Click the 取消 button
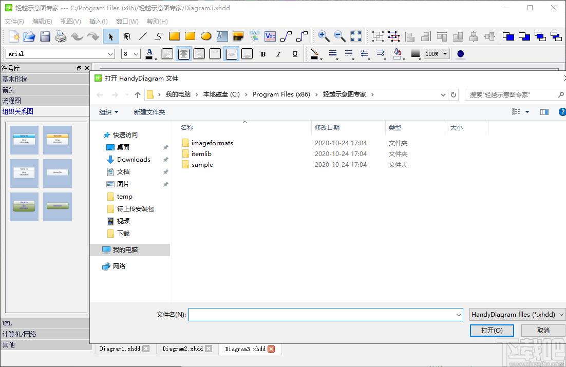566x367 pixels. [543, 330]
